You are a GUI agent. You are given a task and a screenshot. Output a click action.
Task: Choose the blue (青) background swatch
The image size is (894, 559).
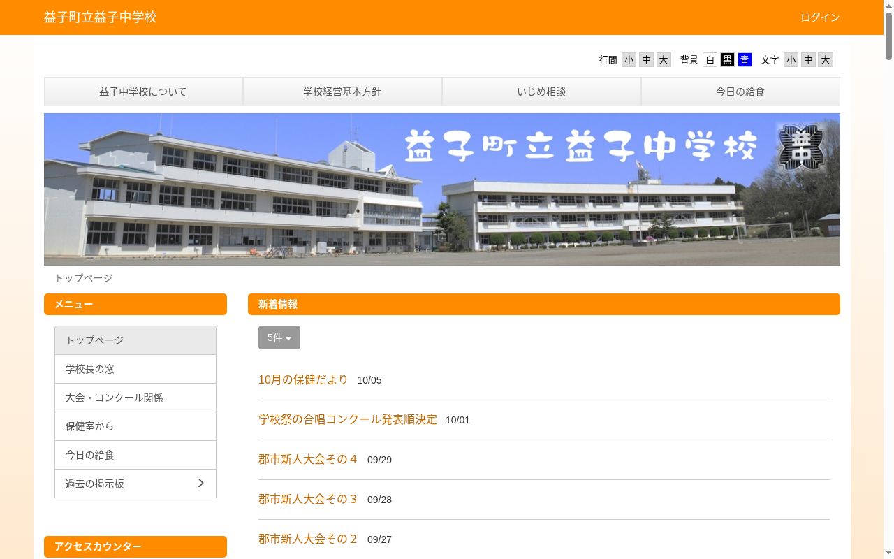coord(745,60)
